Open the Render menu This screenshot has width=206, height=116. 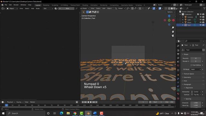[x=16, y=5]
